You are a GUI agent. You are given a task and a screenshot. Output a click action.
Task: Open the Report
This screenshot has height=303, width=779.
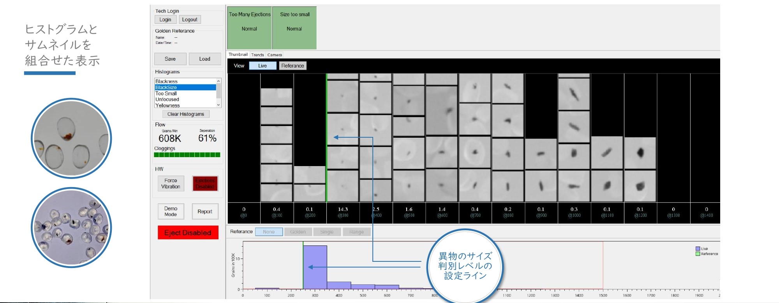pos(205,212)
